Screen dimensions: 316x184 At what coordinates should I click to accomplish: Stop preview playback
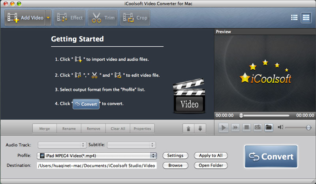click(246, 127)
